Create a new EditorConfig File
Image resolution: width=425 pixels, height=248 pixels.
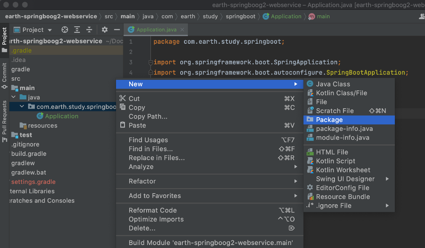coord(349,188)
